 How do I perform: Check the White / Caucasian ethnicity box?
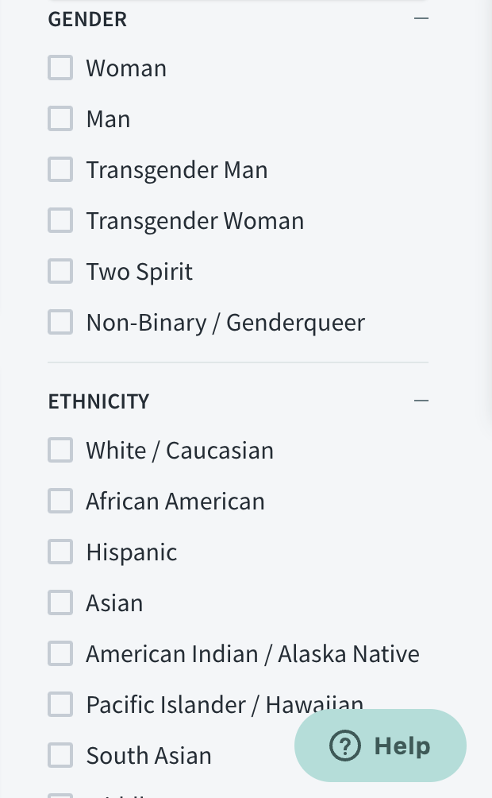tap(60, 451)
